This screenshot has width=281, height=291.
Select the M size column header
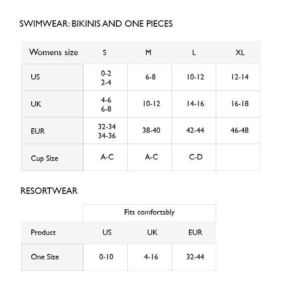pos(148,52)
